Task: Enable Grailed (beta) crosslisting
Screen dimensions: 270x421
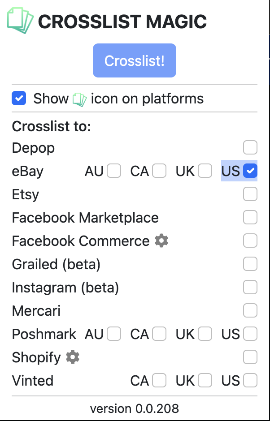Action: [x=250, y=264]
